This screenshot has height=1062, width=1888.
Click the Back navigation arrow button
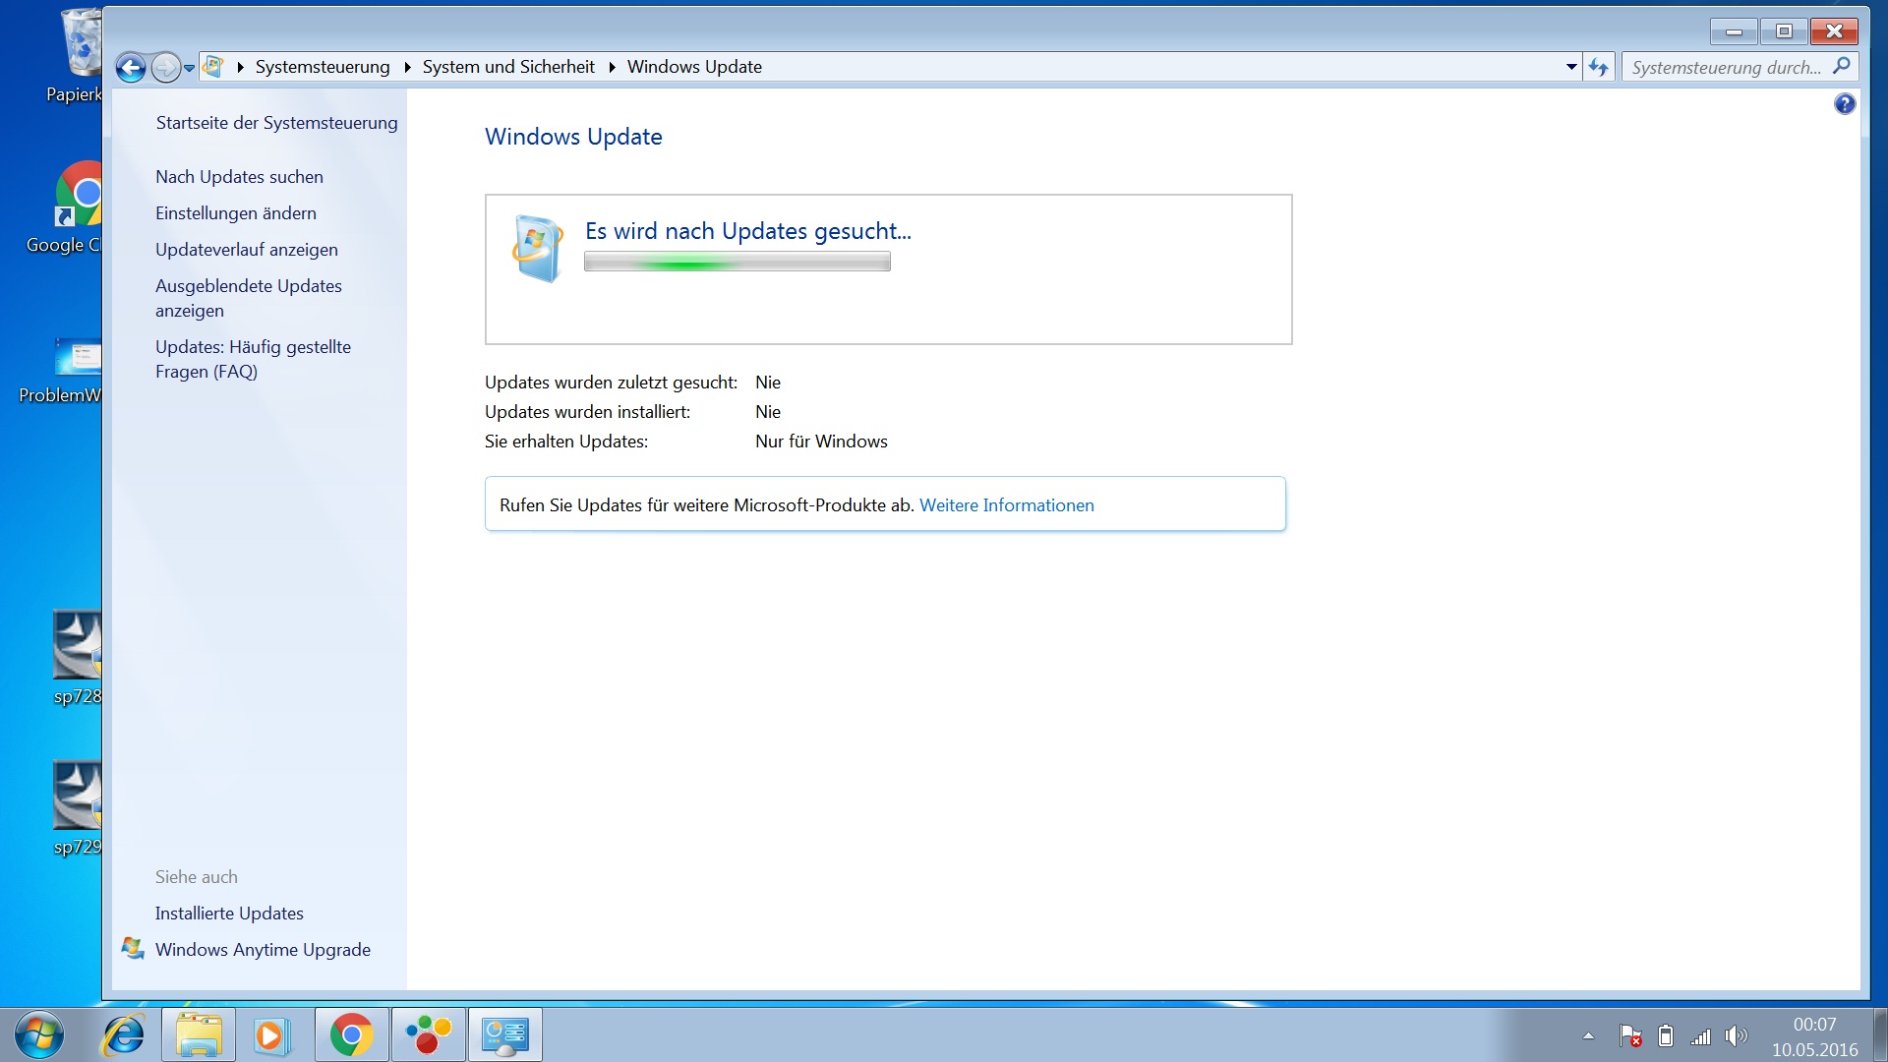[131, 67]
